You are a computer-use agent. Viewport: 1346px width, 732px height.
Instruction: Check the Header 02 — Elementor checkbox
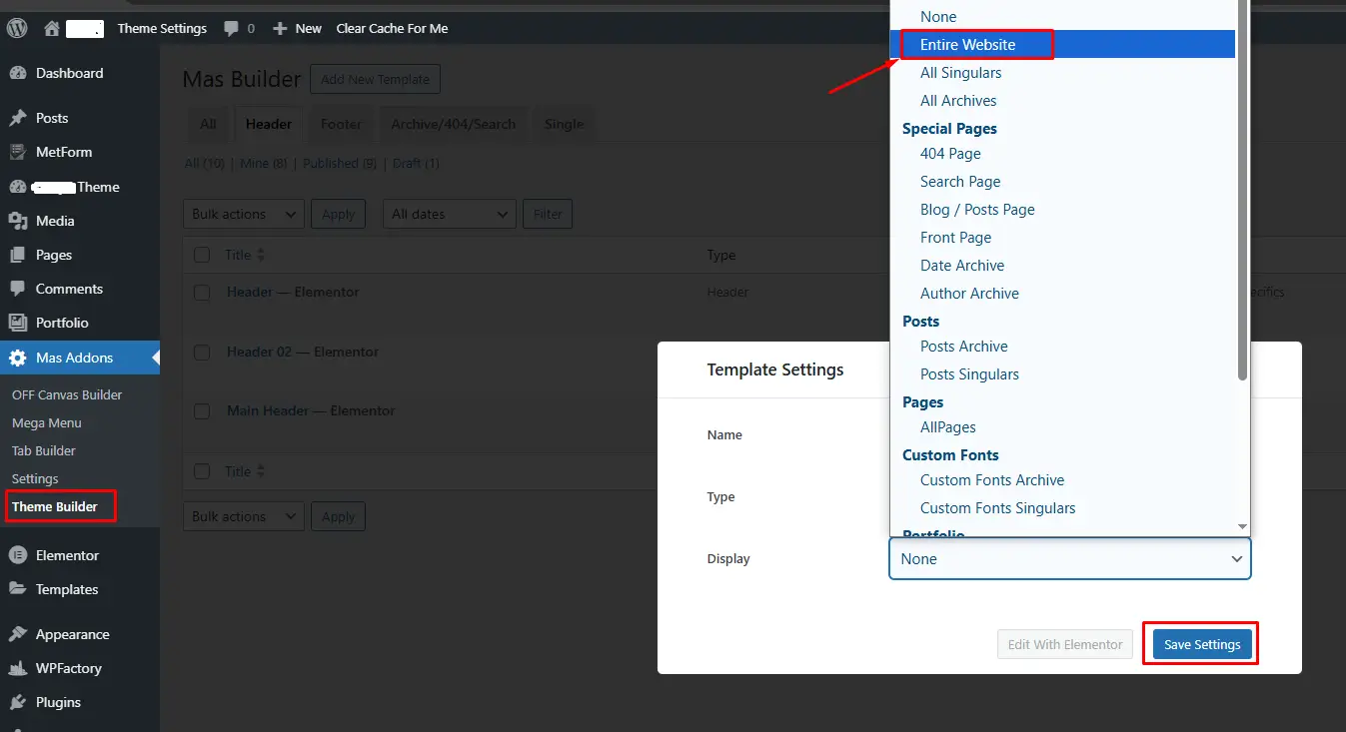tap(202, 353)
